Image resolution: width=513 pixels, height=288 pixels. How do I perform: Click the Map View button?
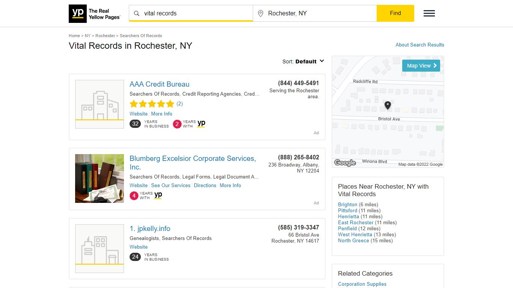421,66
